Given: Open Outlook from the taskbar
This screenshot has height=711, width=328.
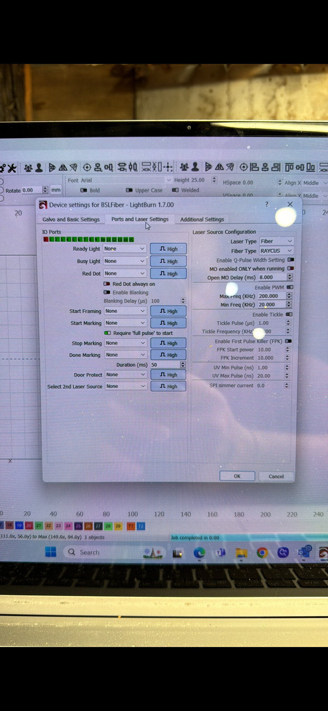Looking at the screenshot, I should (x=304, y=552).
